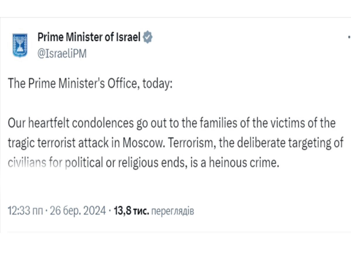Click the @IsraeliPM handle
This screenshot has height=263, width=351.
pyautogui.click(x=62, y=53)
